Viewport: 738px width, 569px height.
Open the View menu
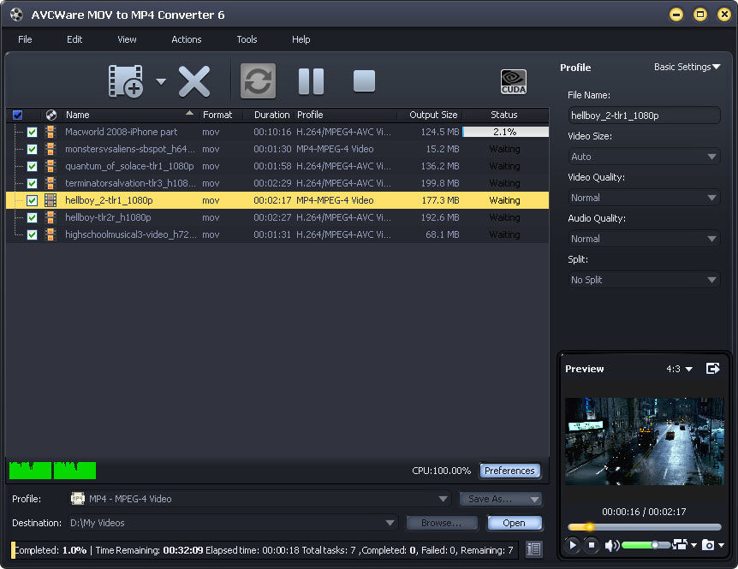pos(127,39)
